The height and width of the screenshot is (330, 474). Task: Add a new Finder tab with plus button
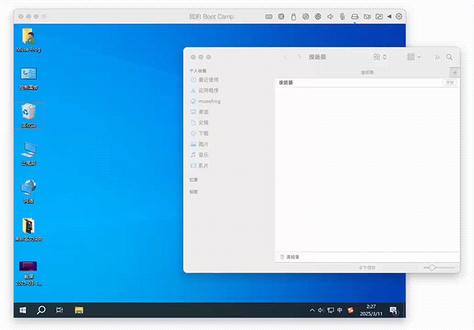(454, 72)
